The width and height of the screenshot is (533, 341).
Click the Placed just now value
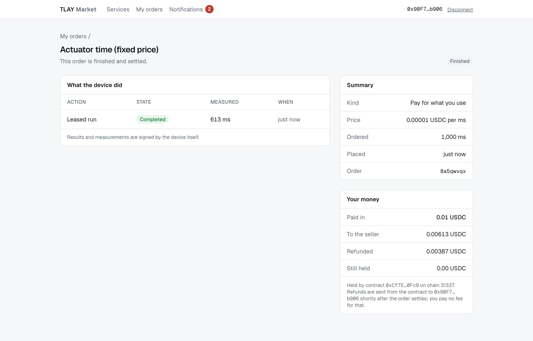tap(454, 154)
